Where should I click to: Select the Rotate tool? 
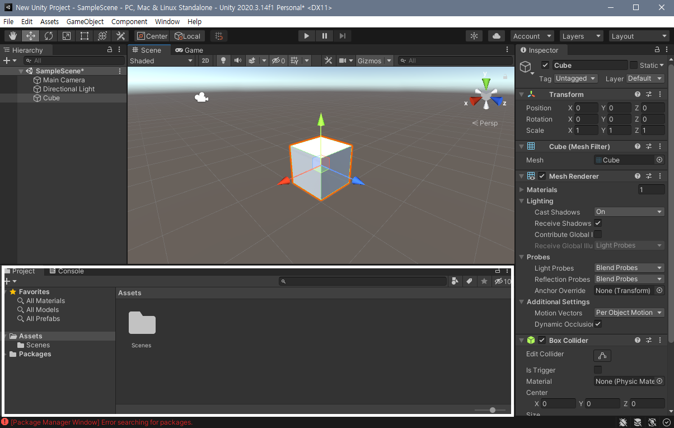pos(48,36)
